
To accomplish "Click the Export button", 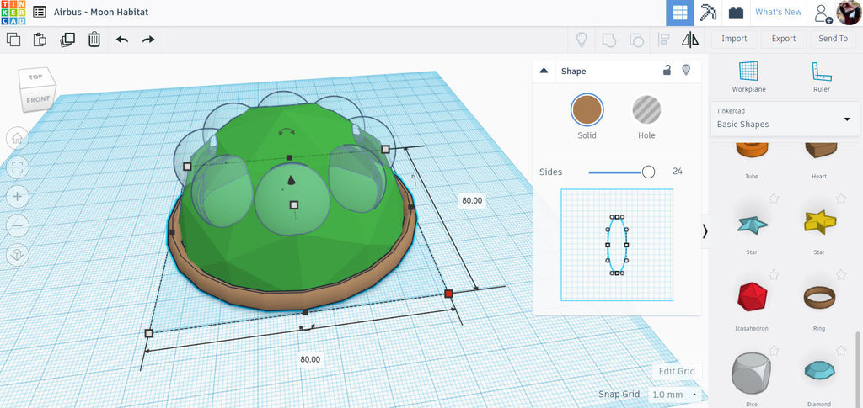I will [x=783, y=39].
